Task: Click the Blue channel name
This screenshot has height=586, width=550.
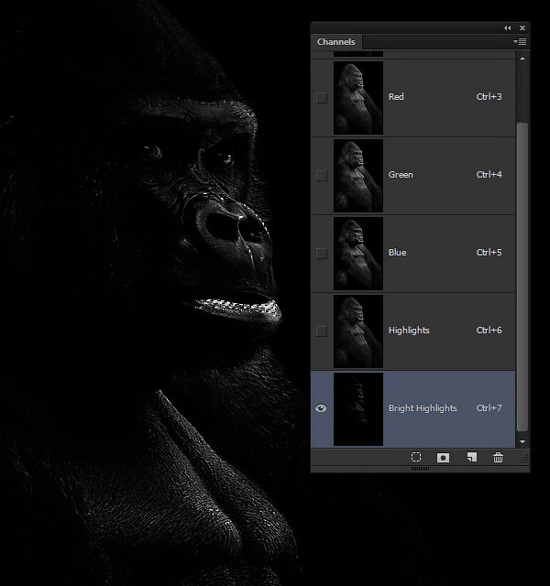Action: pyautogui.click(x=397, y=253)
